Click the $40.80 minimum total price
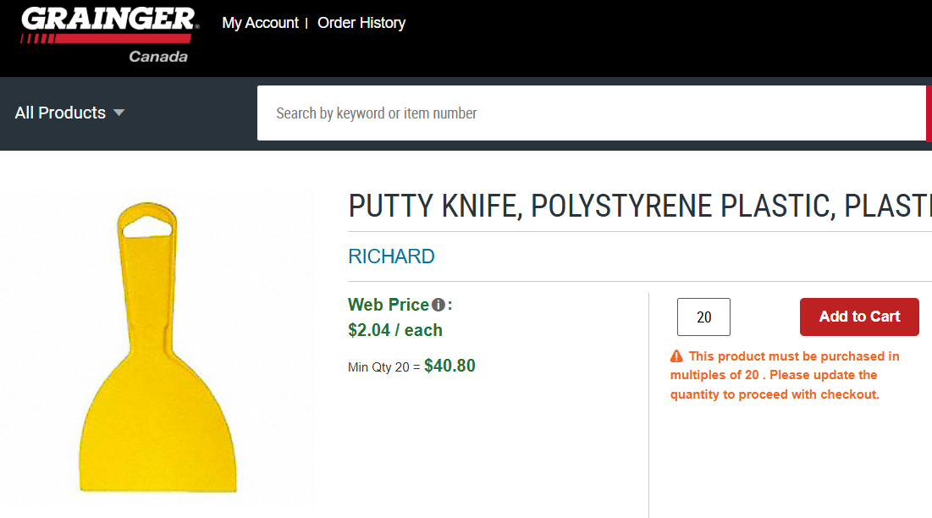The width and height of the screenshot is (932, 518). pyautogui.click(x=449, y=366)
